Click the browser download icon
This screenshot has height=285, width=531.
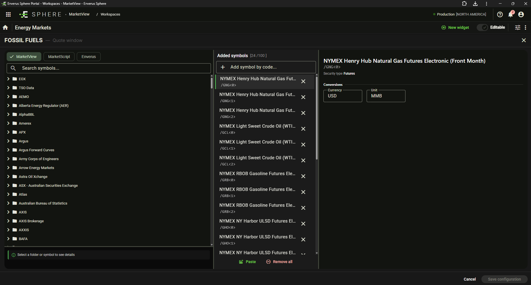475,4
